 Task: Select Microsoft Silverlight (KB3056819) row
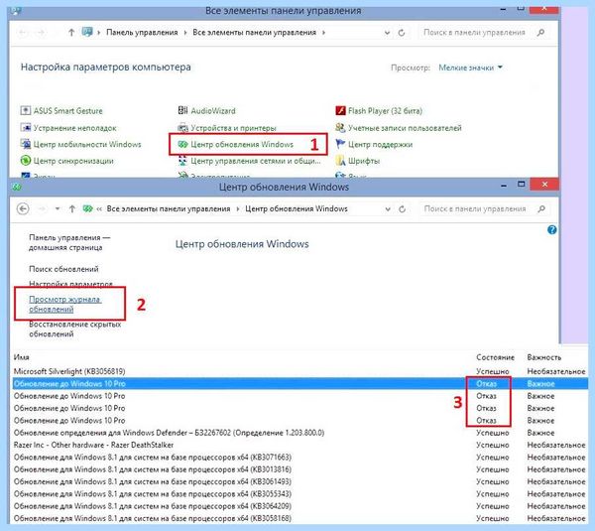click(299, 371)
